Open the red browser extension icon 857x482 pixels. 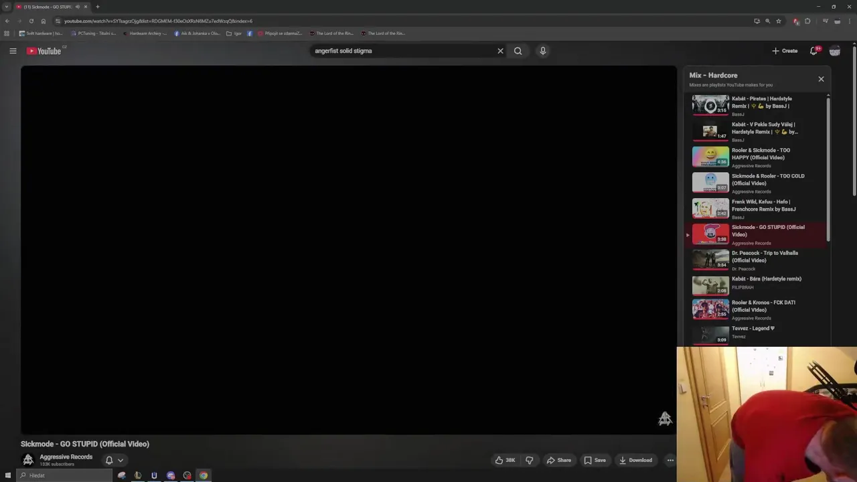click(x=796, y=21)
